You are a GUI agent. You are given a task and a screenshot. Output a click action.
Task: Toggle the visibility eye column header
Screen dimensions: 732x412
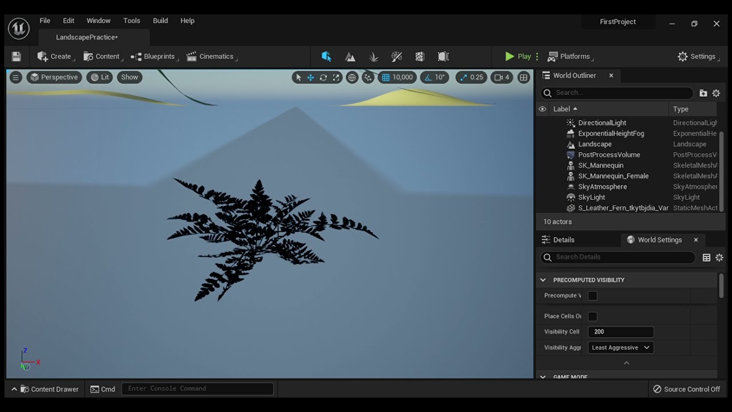[542, 109]
